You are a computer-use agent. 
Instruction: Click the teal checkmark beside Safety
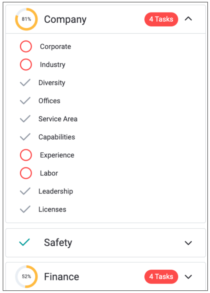pos(25,243)
